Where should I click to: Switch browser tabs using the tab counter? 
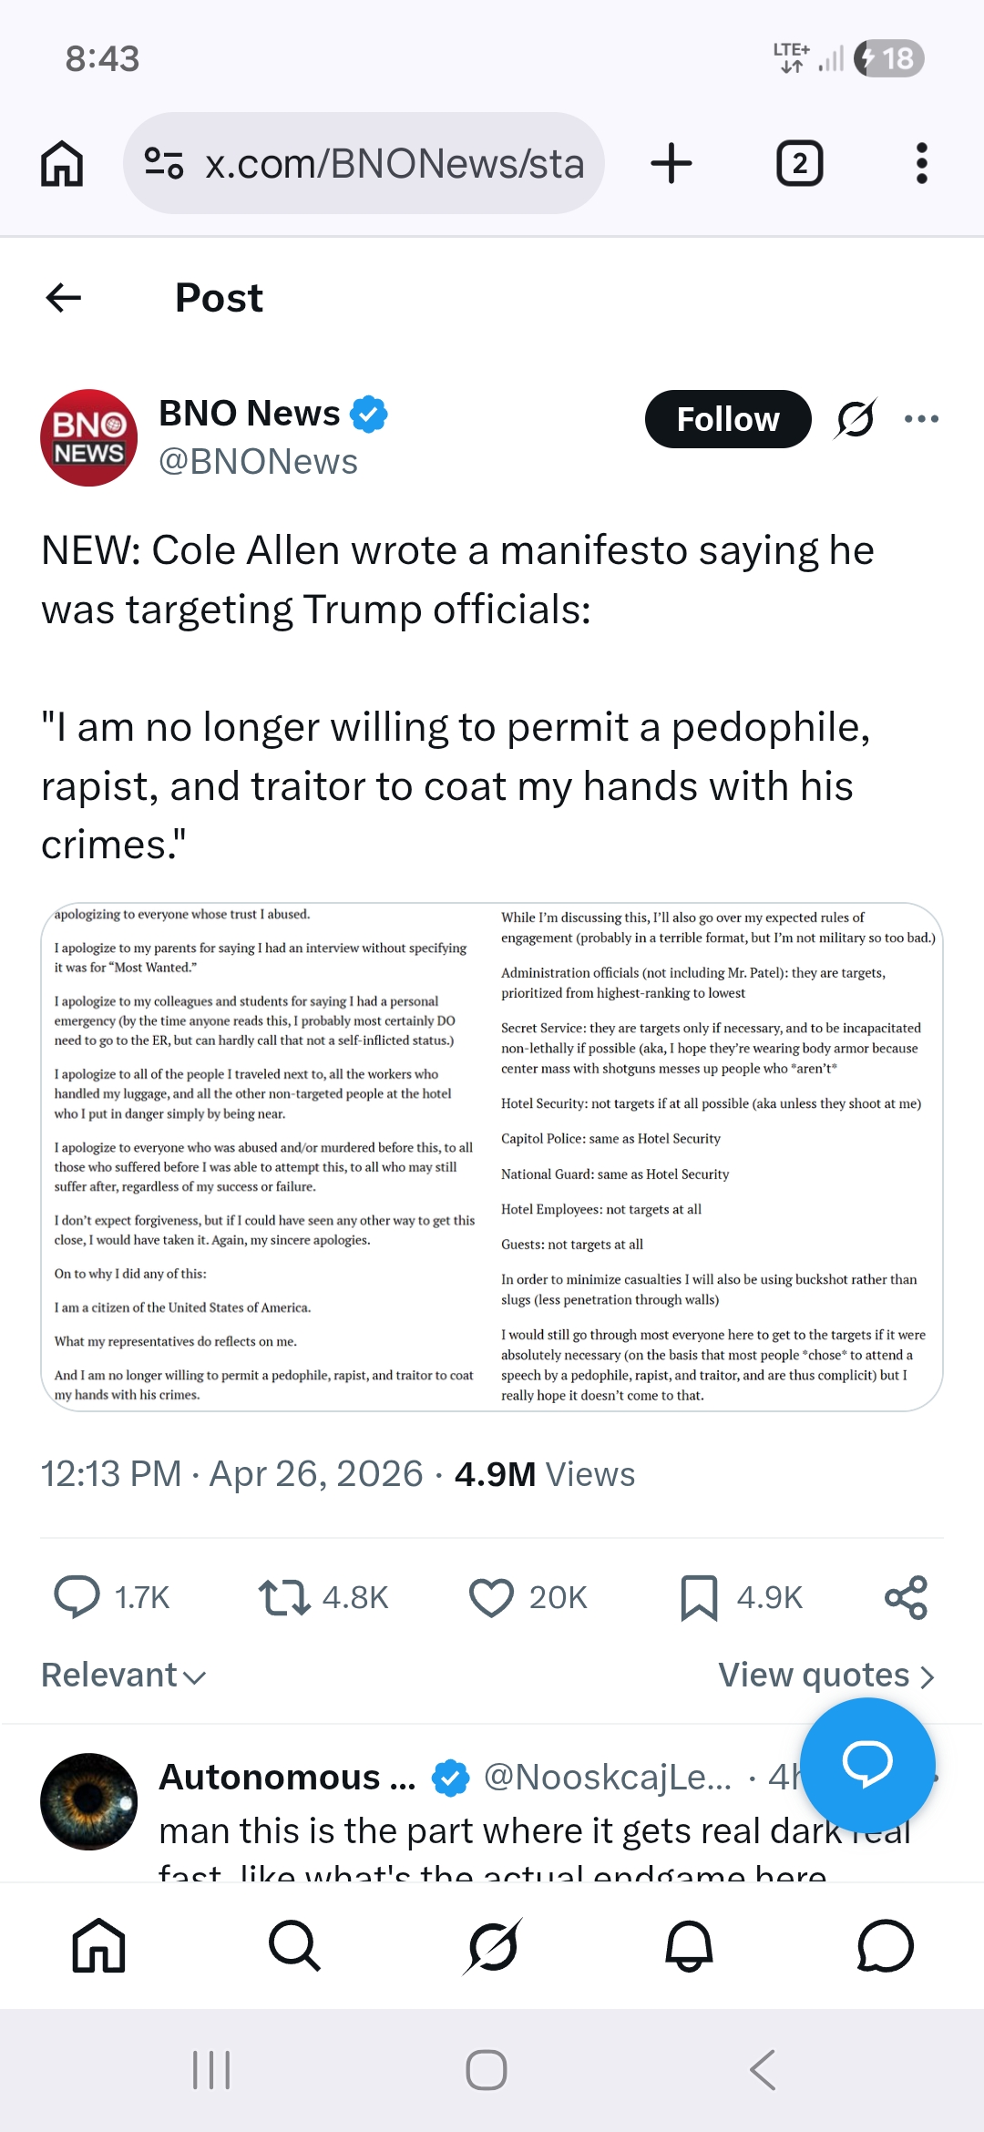[x=799, y=162]
